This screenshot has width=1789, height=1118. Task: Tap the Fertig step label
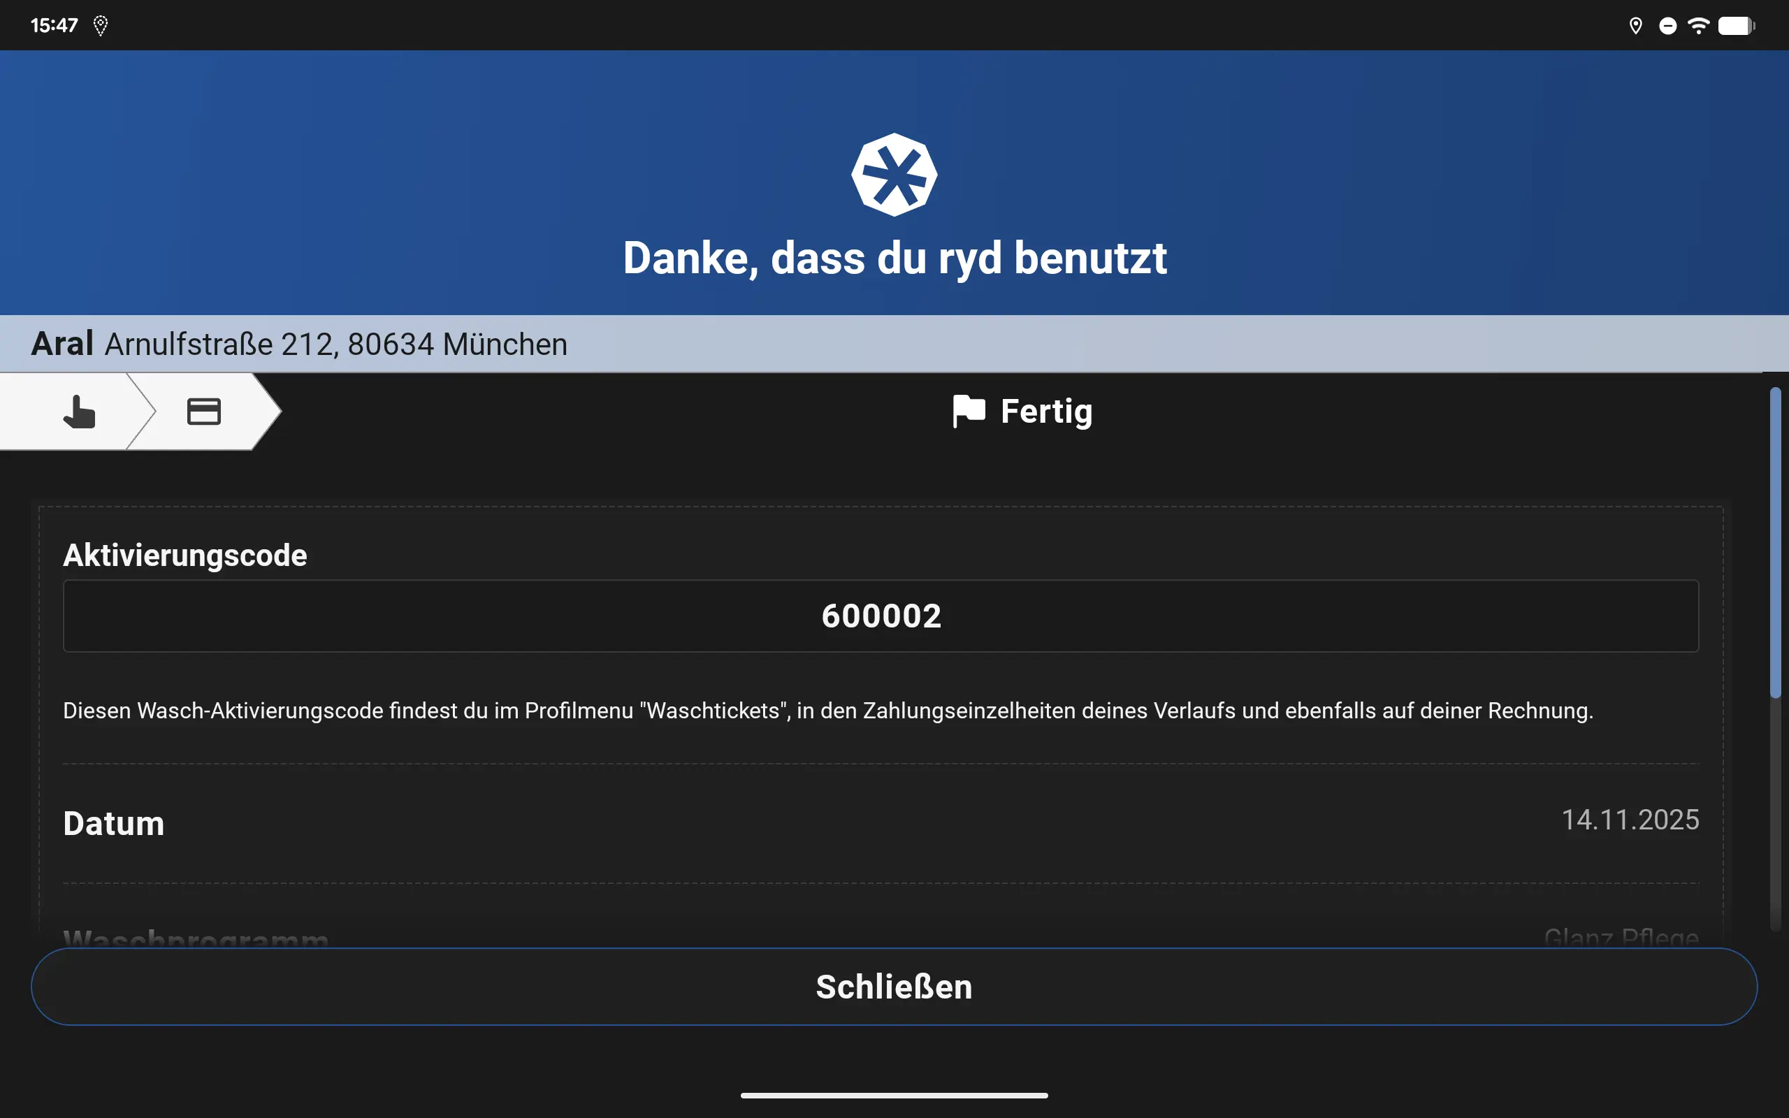pos(1046,412)
